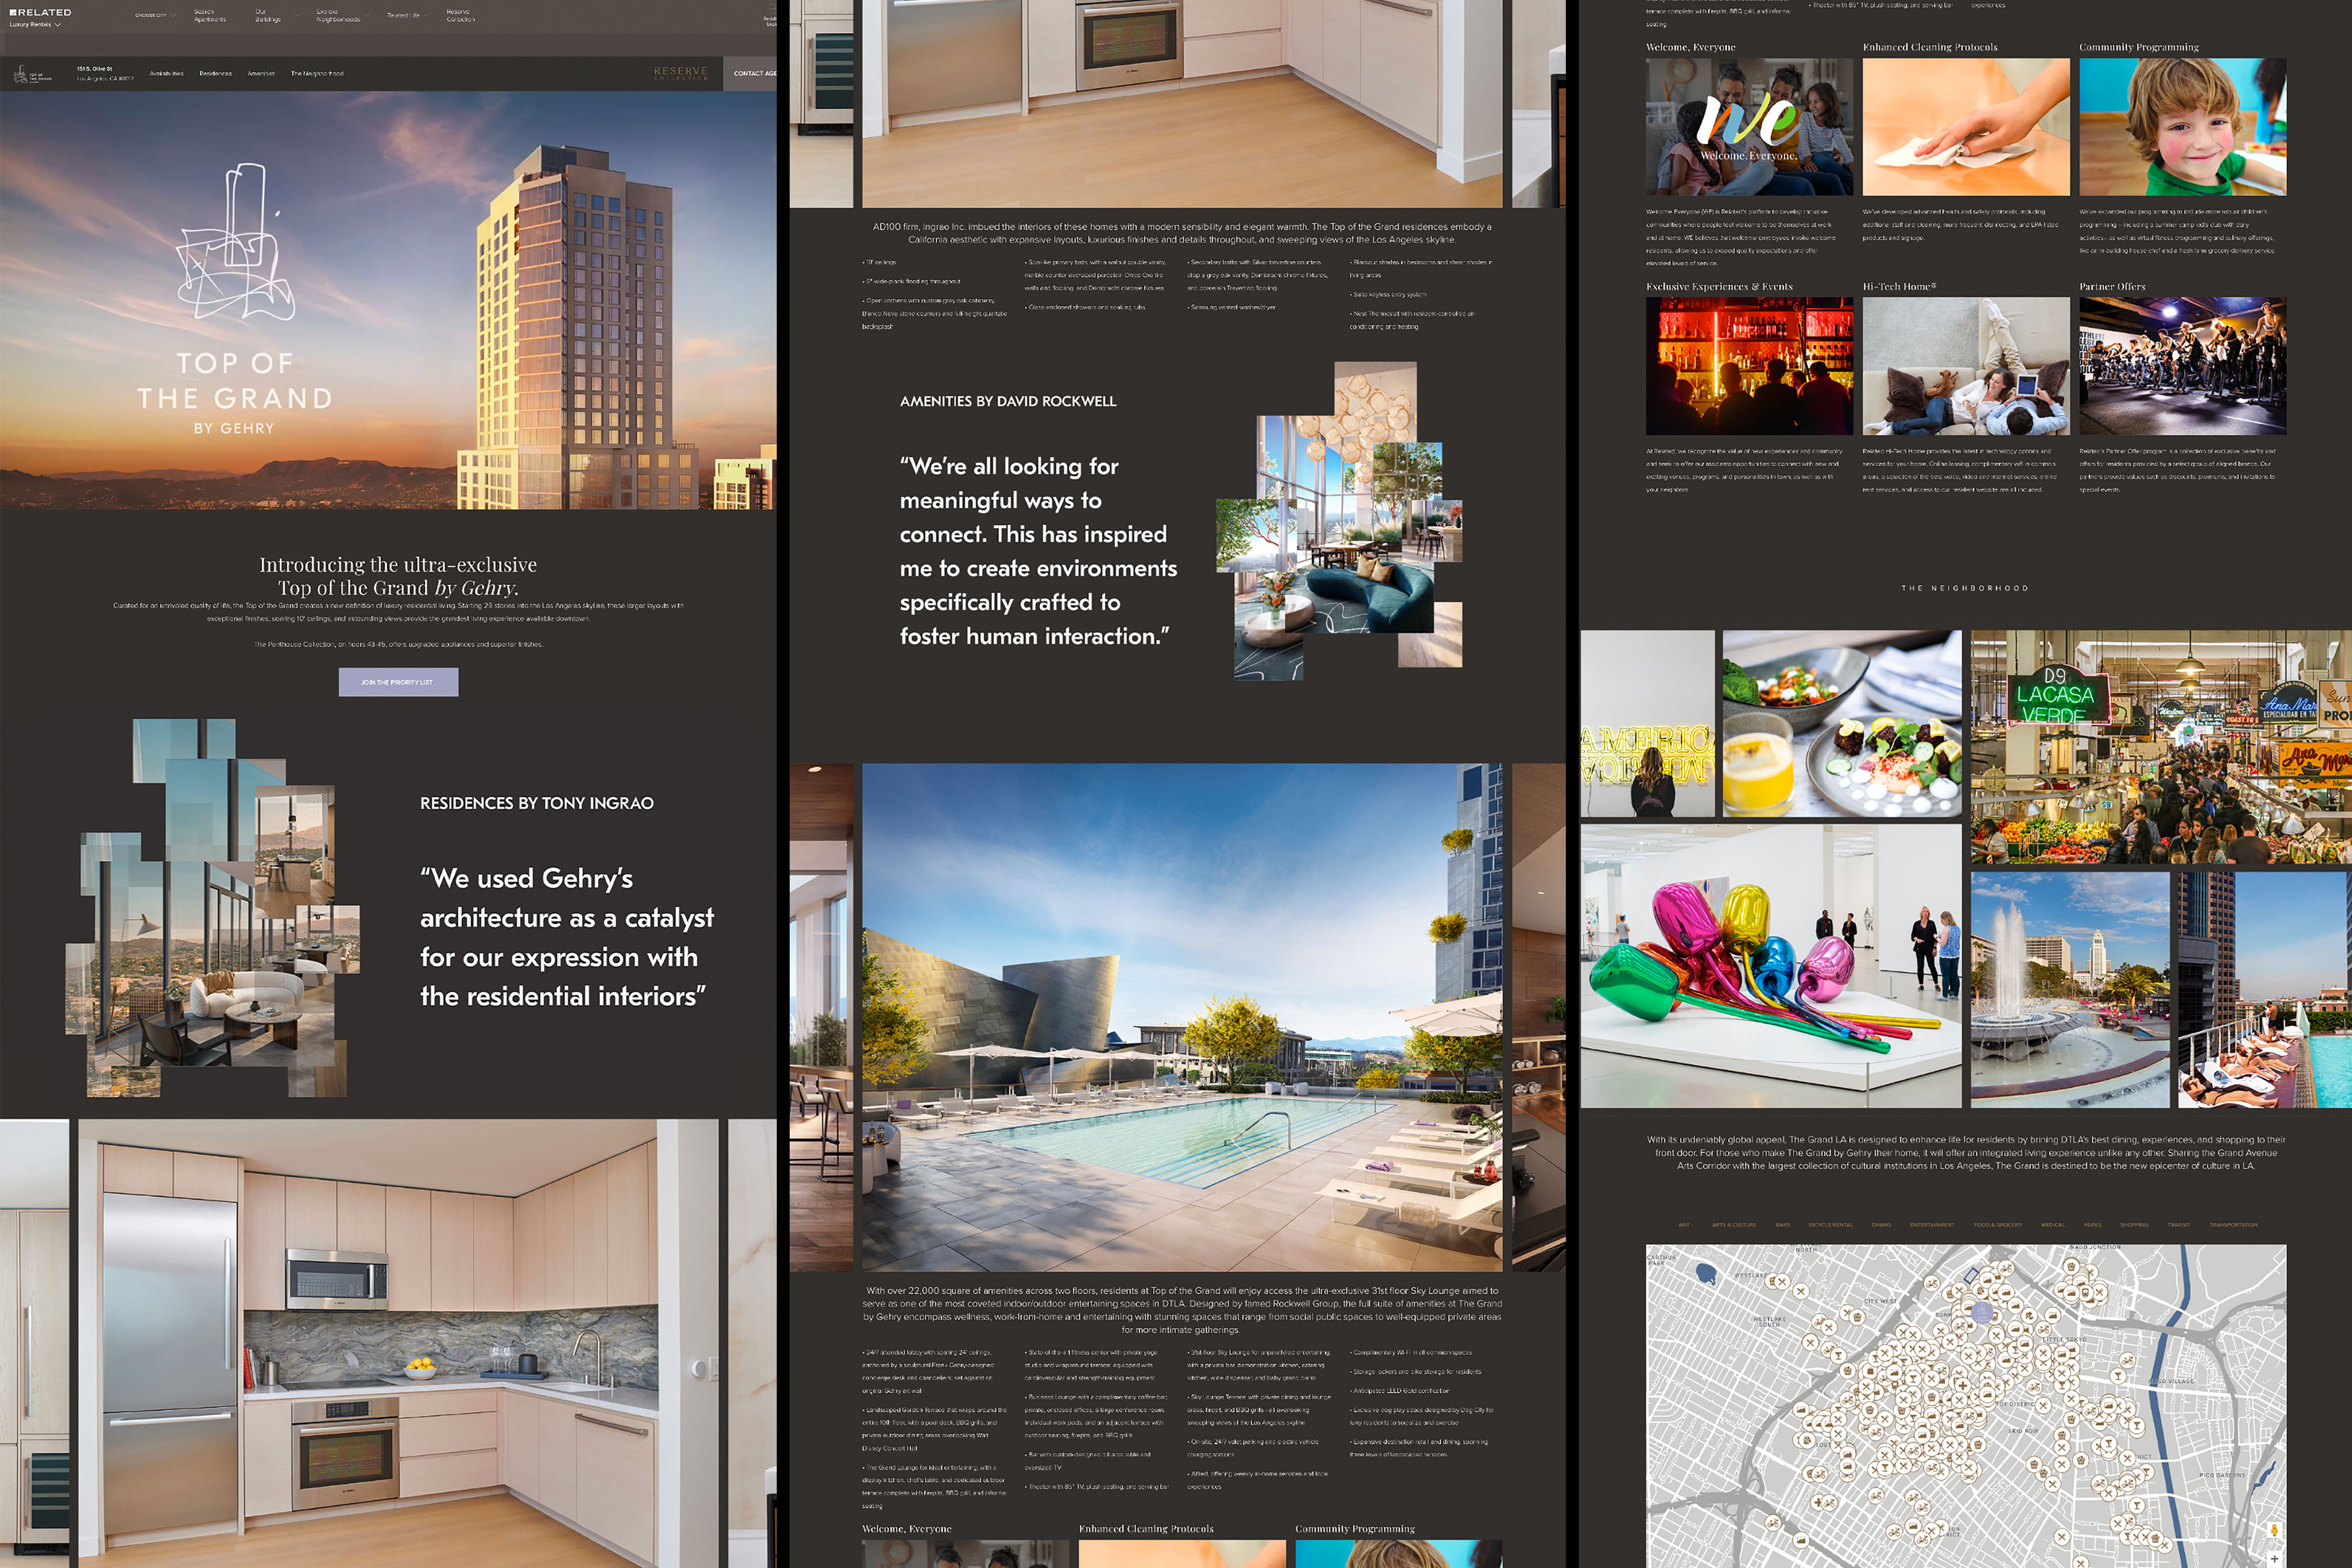Click the Street View pegman on the map

point(2274,1530)
